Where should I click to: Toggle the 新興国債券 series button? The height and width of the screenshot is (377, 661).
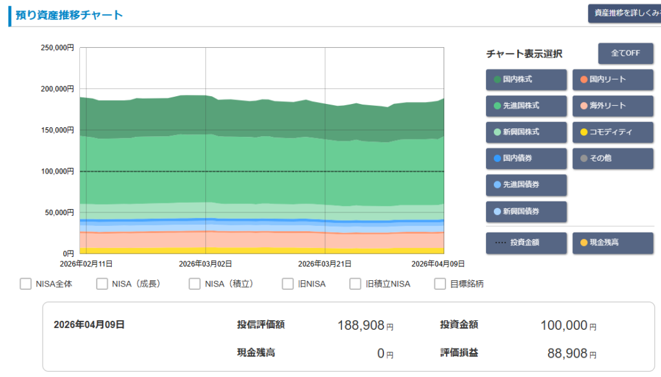pos(526,211)
